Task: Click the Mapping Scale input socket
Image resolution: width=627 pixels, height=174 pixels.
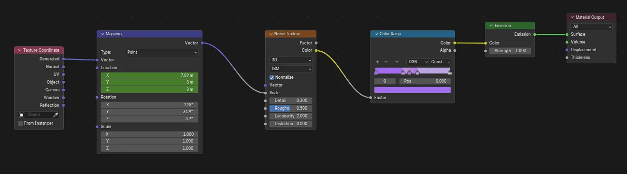Action: click(97, 127)
